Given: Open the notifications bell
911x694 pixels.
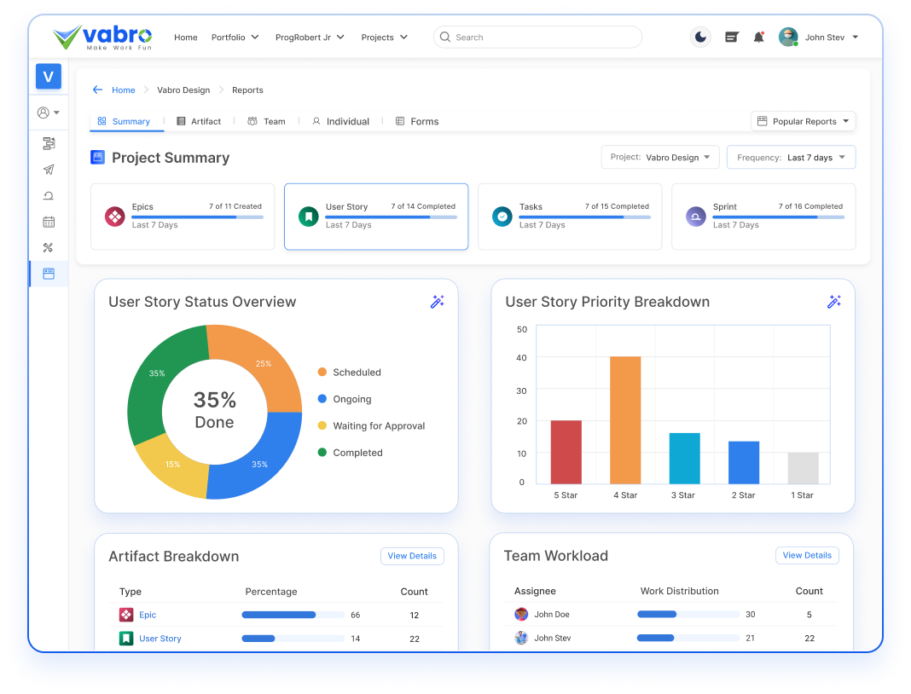Looking at the screenshot, I should [758, 37].
